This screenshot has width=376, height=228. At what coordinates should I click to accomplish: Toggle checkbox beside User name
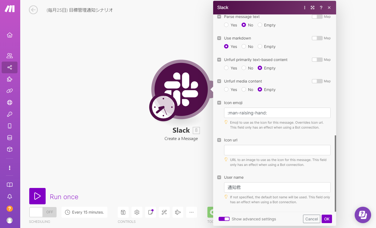[219, 177]
